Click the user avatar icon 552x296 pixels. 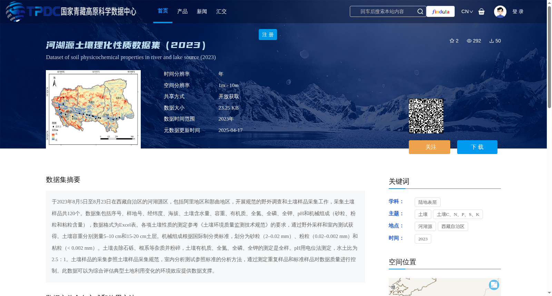pyautogui.click(x=500, y=11)
